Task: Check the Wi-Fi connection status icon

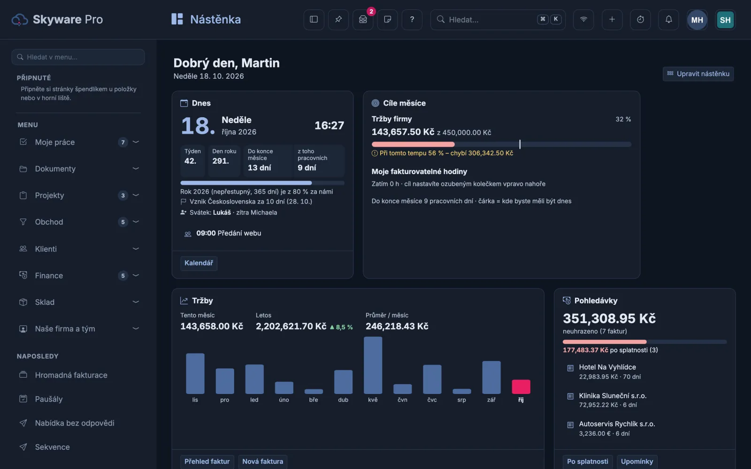Action: click(x=583, y=20)
